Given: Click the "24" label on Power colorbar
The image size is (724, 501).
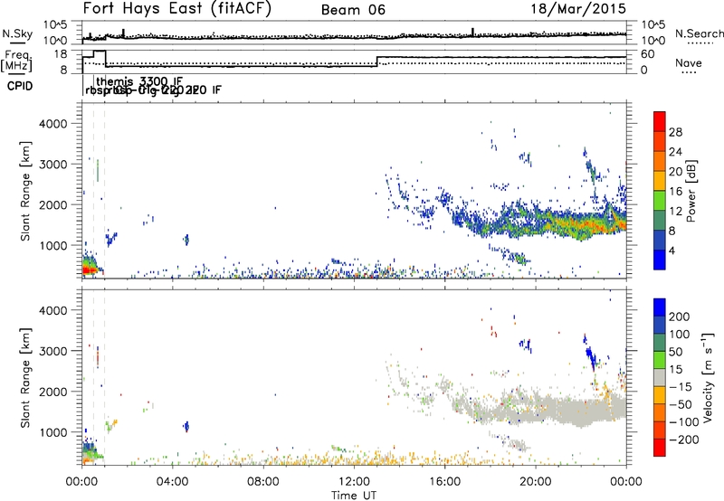Looking at the screenshot, I should point(675,152).
